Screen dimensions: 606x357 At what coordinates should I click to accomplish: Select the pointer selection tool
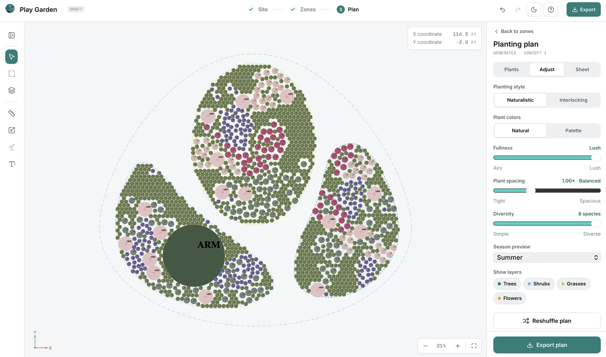(12, 57)
